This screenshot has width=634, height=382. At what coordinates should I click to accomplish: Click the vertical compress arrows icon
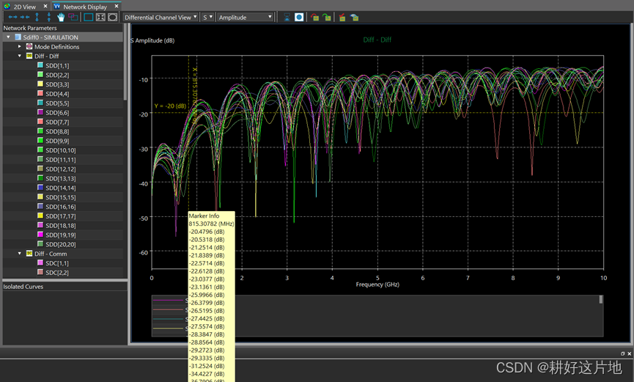coord(49,17)
